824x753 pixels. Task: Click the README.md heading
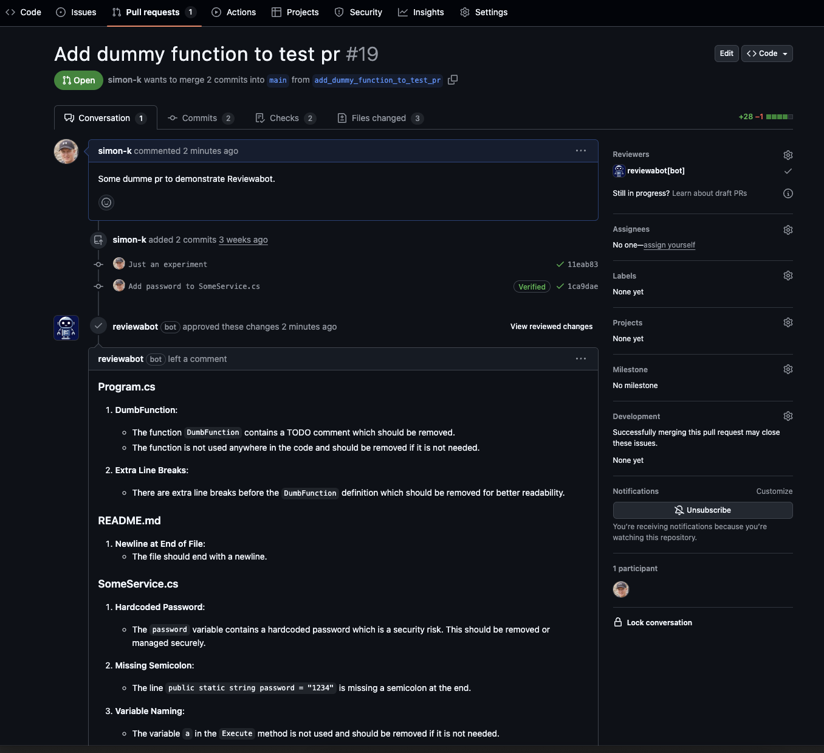coord(129,521)
